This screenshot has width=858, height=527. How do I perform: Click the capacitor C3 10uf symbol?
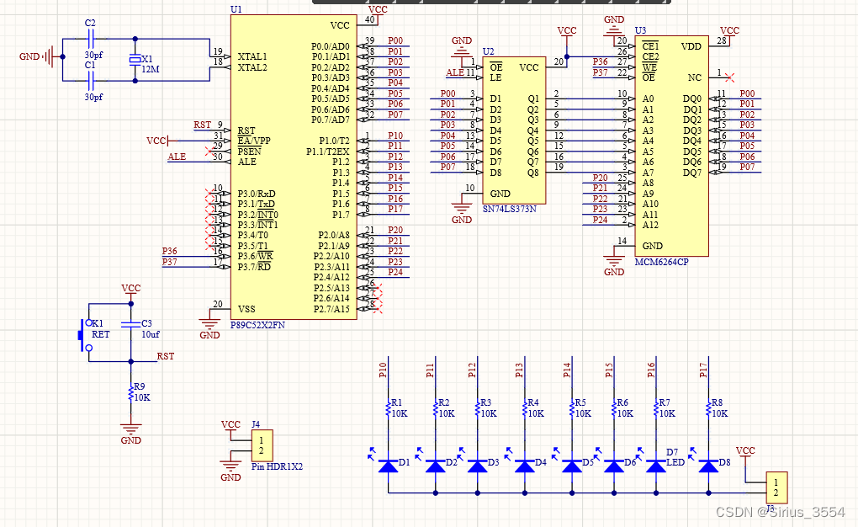130,324
